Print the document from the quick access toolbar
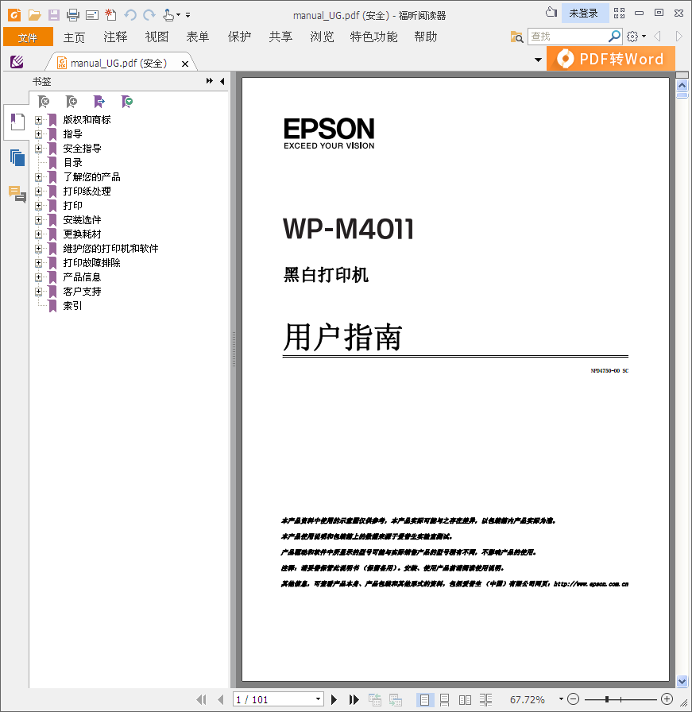692x712 pixels. point(72,15)
